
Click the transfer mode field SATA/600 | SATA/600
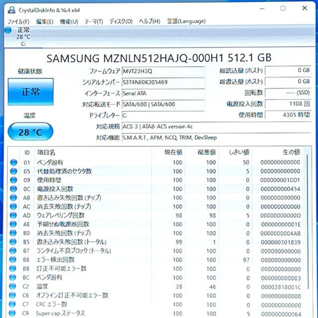(163, 104)
